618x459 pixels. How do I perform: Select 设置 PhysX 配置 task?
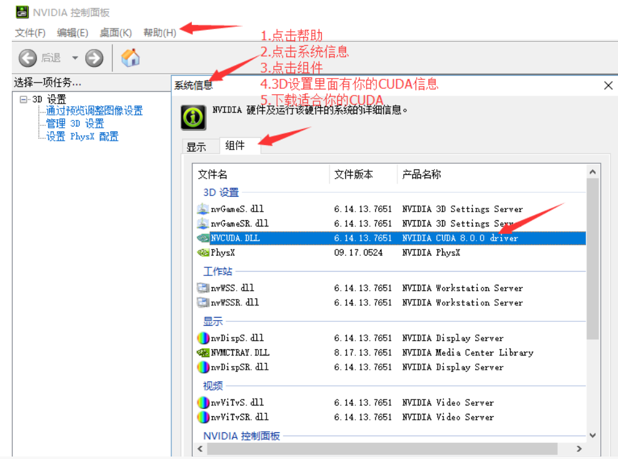[x=82, y=136]
